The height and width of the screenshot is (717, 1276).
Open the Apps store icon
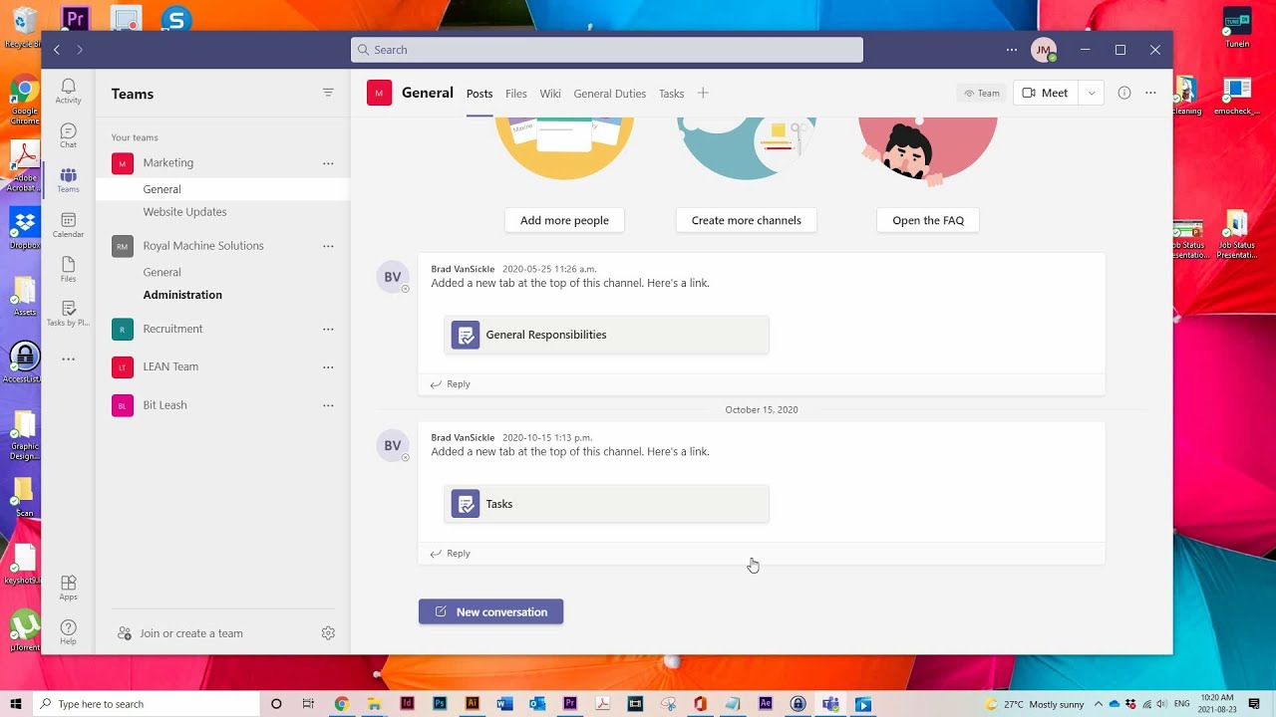pos(68,588)
